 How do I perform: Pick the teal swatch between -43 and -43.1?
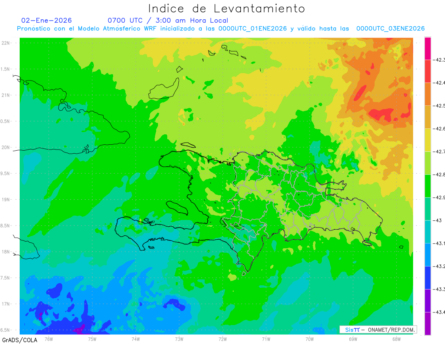click(428, 232)
